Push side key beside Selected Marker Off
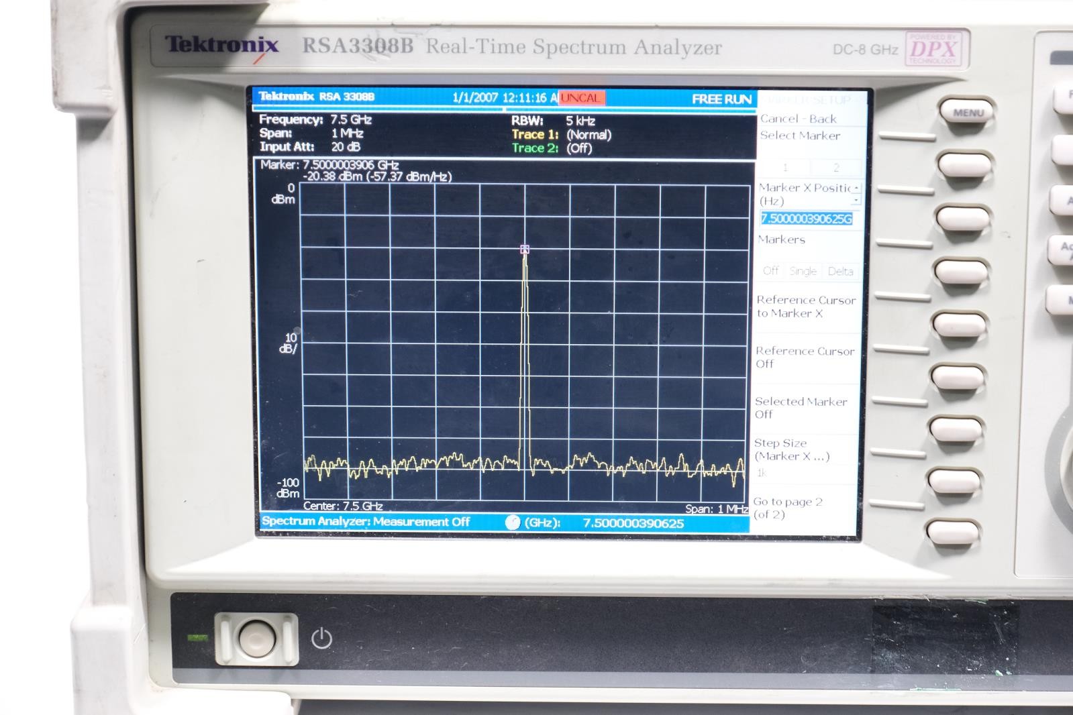 pos(956,429)
